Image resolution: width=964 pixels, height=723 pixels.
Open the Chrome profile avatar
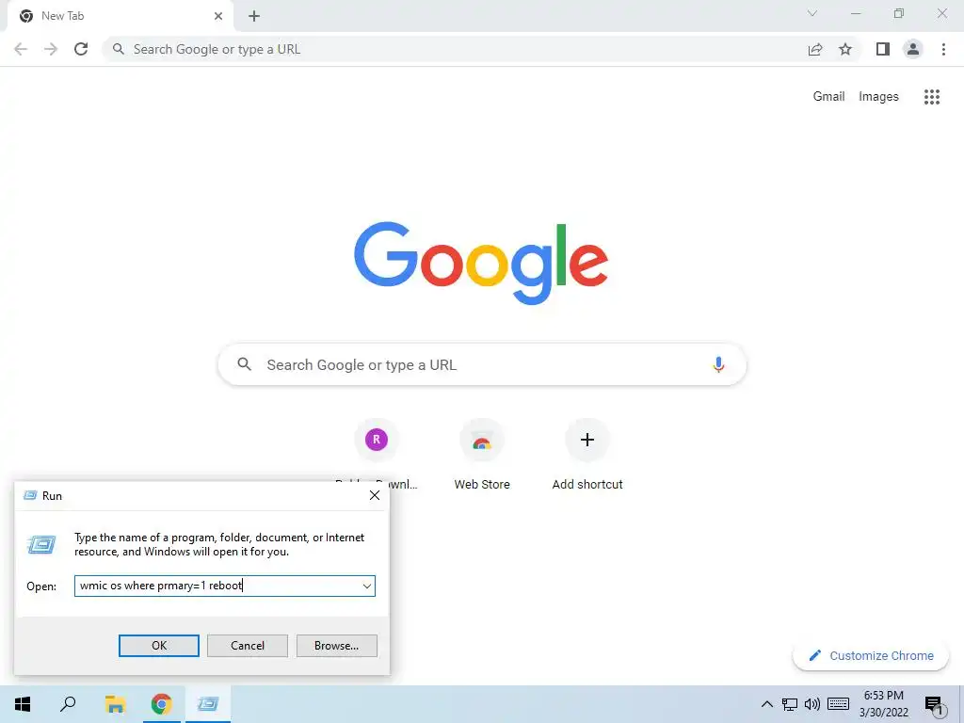point(913,49)
